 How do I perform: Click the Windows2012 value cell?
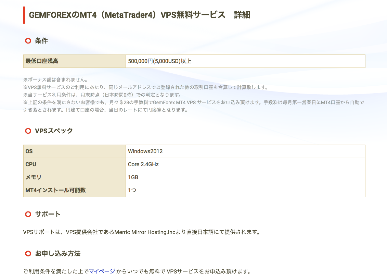tap(245, 151)
